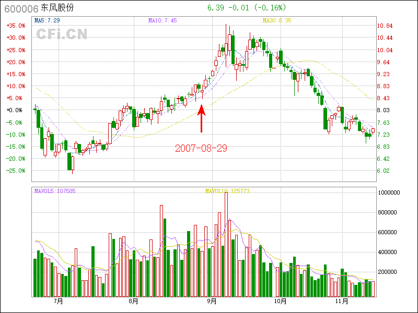418x313 pixels.
Task: Click the candlestick with the highest wick near 10.84
Action: pyautogui.click(x=226, y=45)
